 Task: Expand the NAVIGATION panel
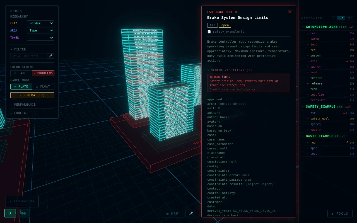tap(22, 201)
